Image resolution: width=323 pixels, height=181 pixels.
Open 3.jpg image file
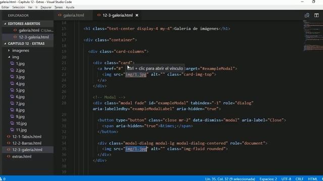pyautogui.click(x=20, y=77)
